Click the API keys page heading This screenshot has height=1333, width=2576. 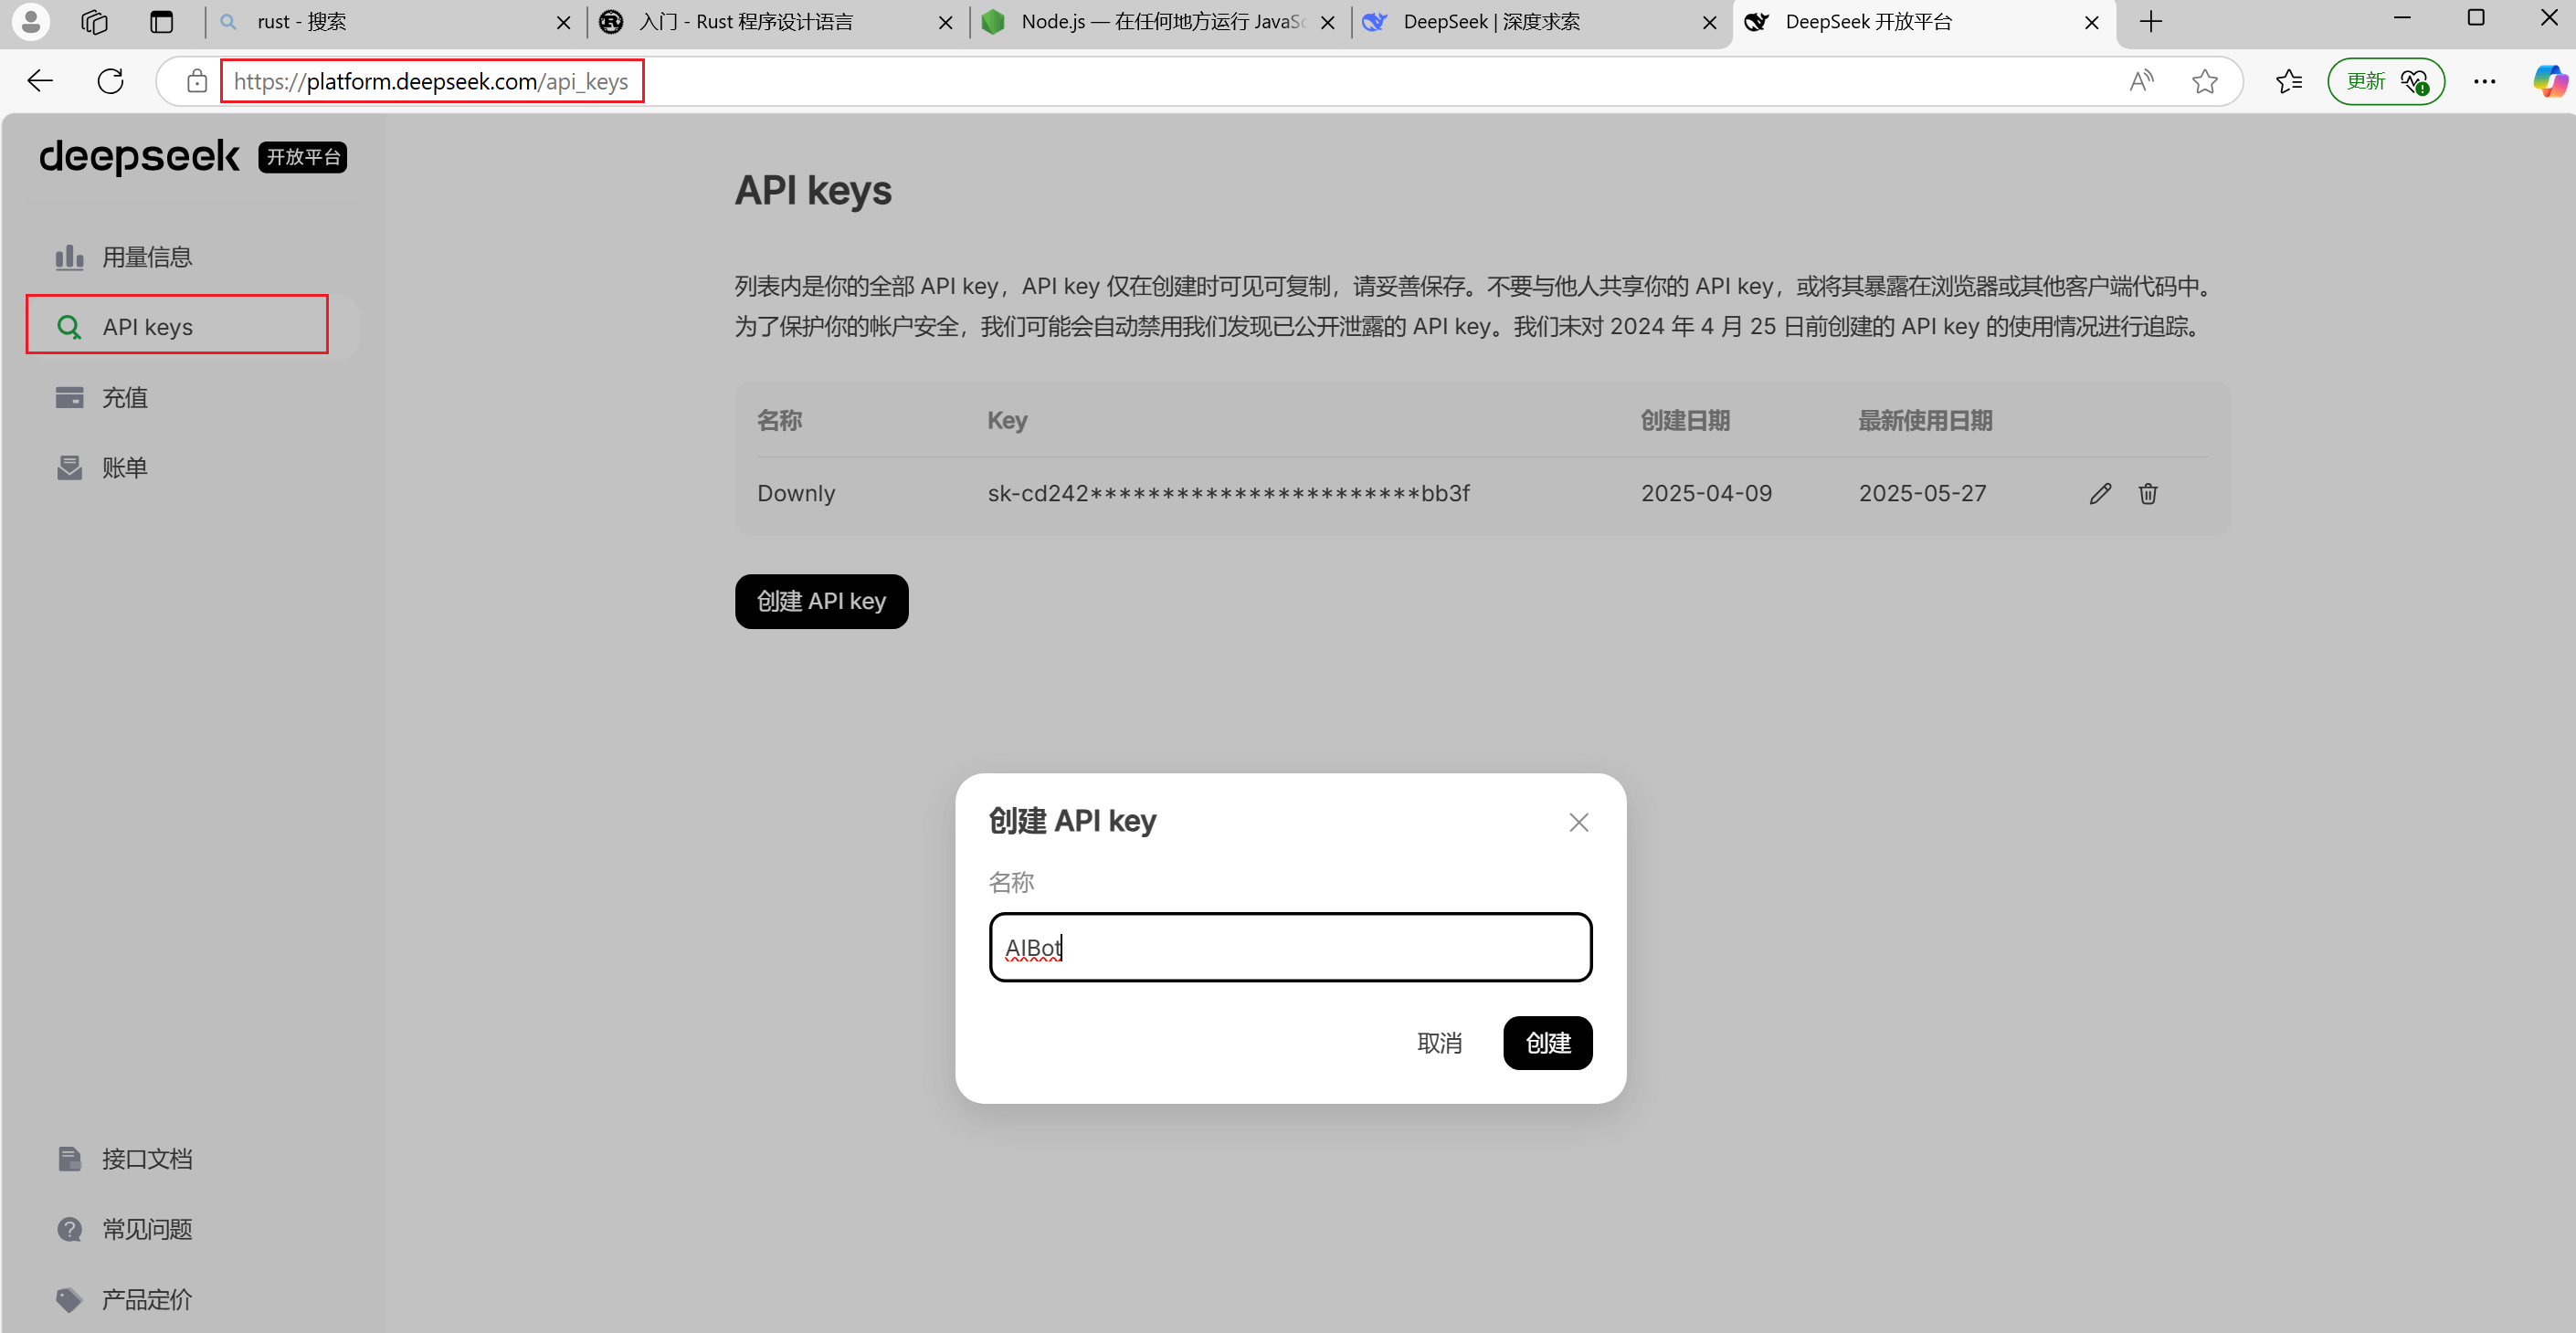813,190
